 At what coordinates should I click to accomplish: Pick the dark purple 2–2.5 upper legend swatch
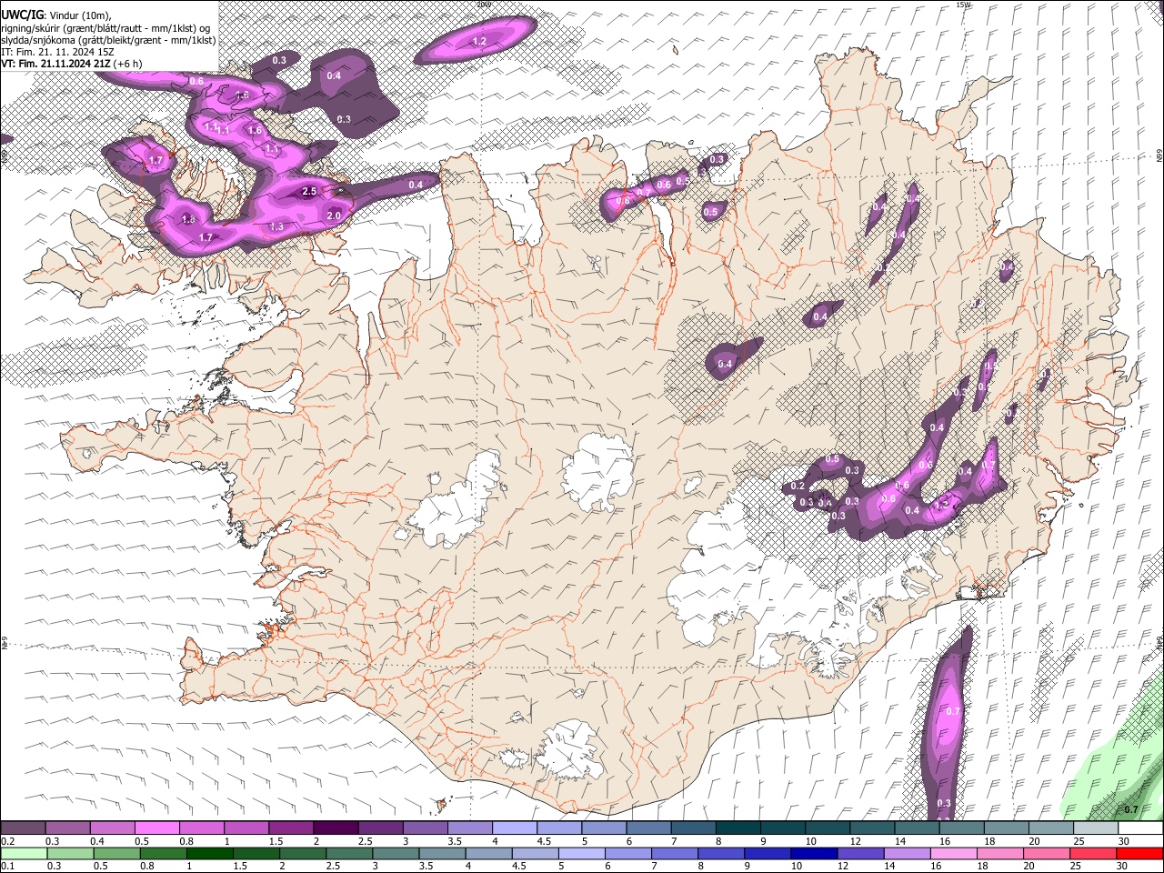pyautogui.click(x=336, y=828)
